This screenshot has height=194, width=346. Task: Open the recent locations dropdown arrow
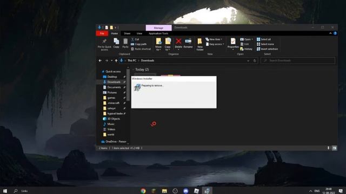point(112,60)
